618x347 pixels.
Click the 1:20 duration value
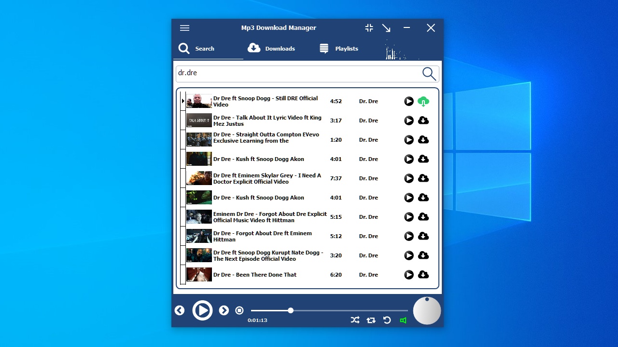(336, 140)
